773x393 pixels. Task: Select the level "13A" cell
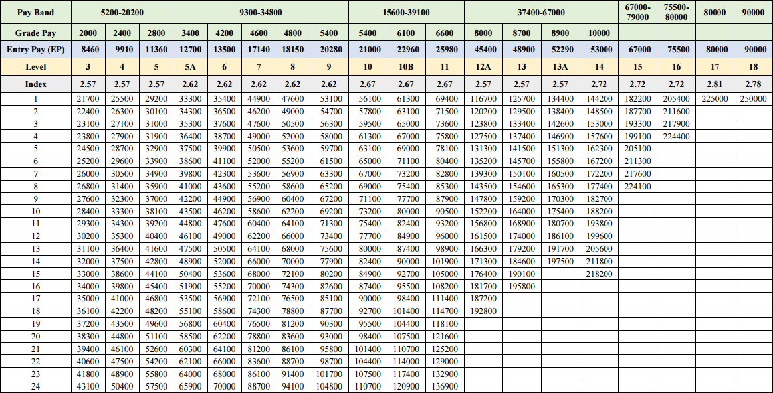[560, 66]
